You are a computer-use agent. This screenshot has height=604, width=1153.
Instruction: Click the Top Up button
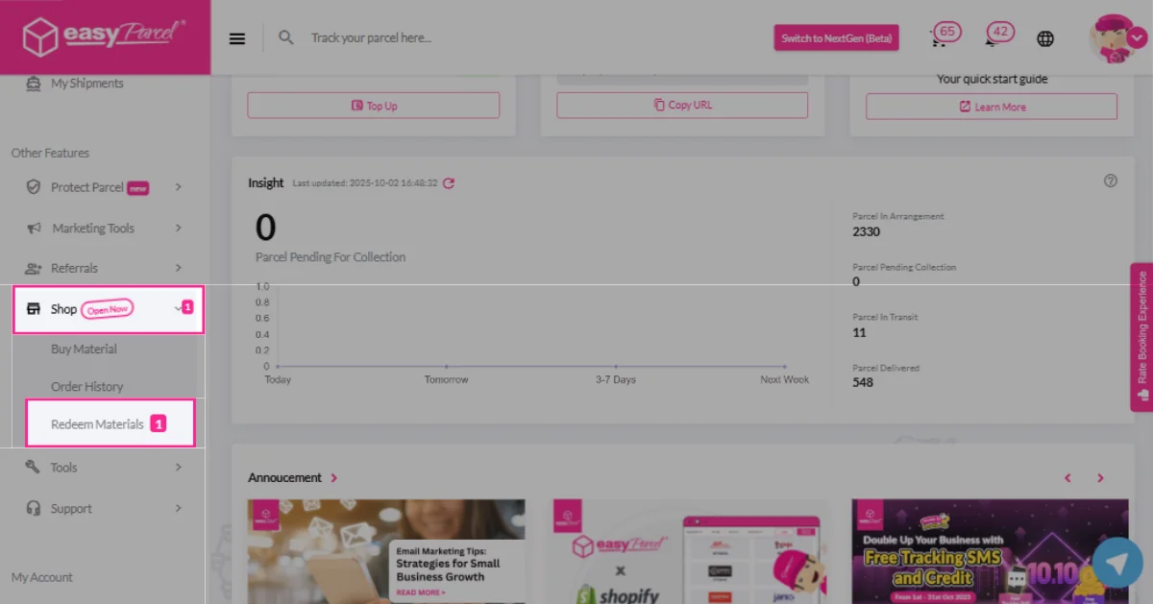[x=374, y=106]
